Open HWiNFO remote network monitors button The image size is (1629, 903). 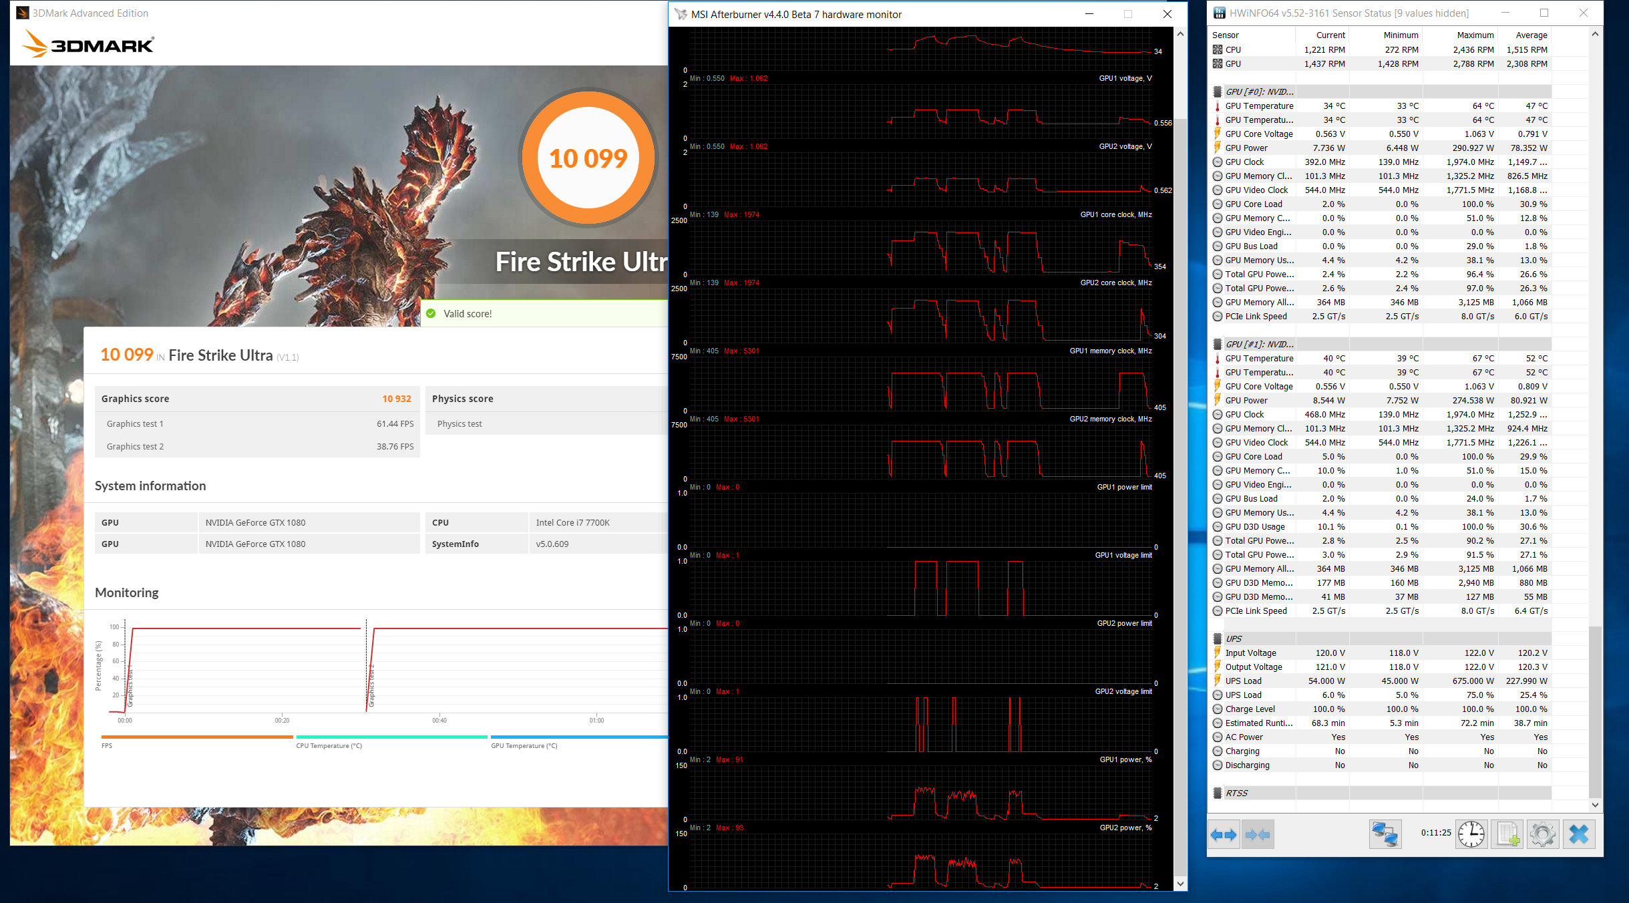[x=1385, y=834]
